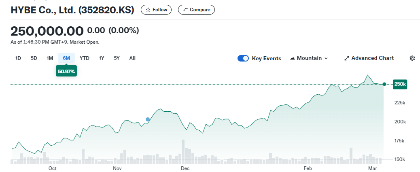Select the 1Y time range

[102, 58]
